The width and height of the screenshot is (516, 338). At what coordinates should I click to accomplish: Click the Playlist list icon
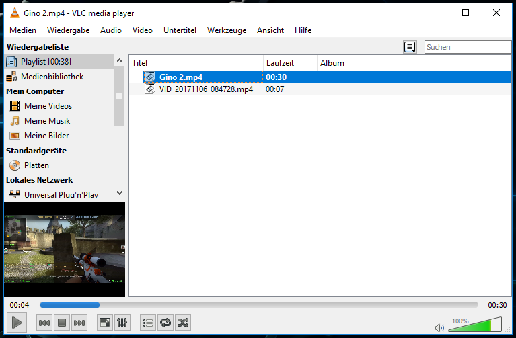pos(11,62)
